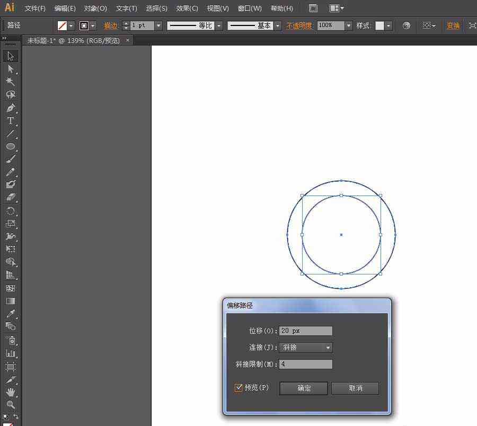Screen dimensions: 477x426
Task: Click the 描边 stroke panel link
Action: 110,26
